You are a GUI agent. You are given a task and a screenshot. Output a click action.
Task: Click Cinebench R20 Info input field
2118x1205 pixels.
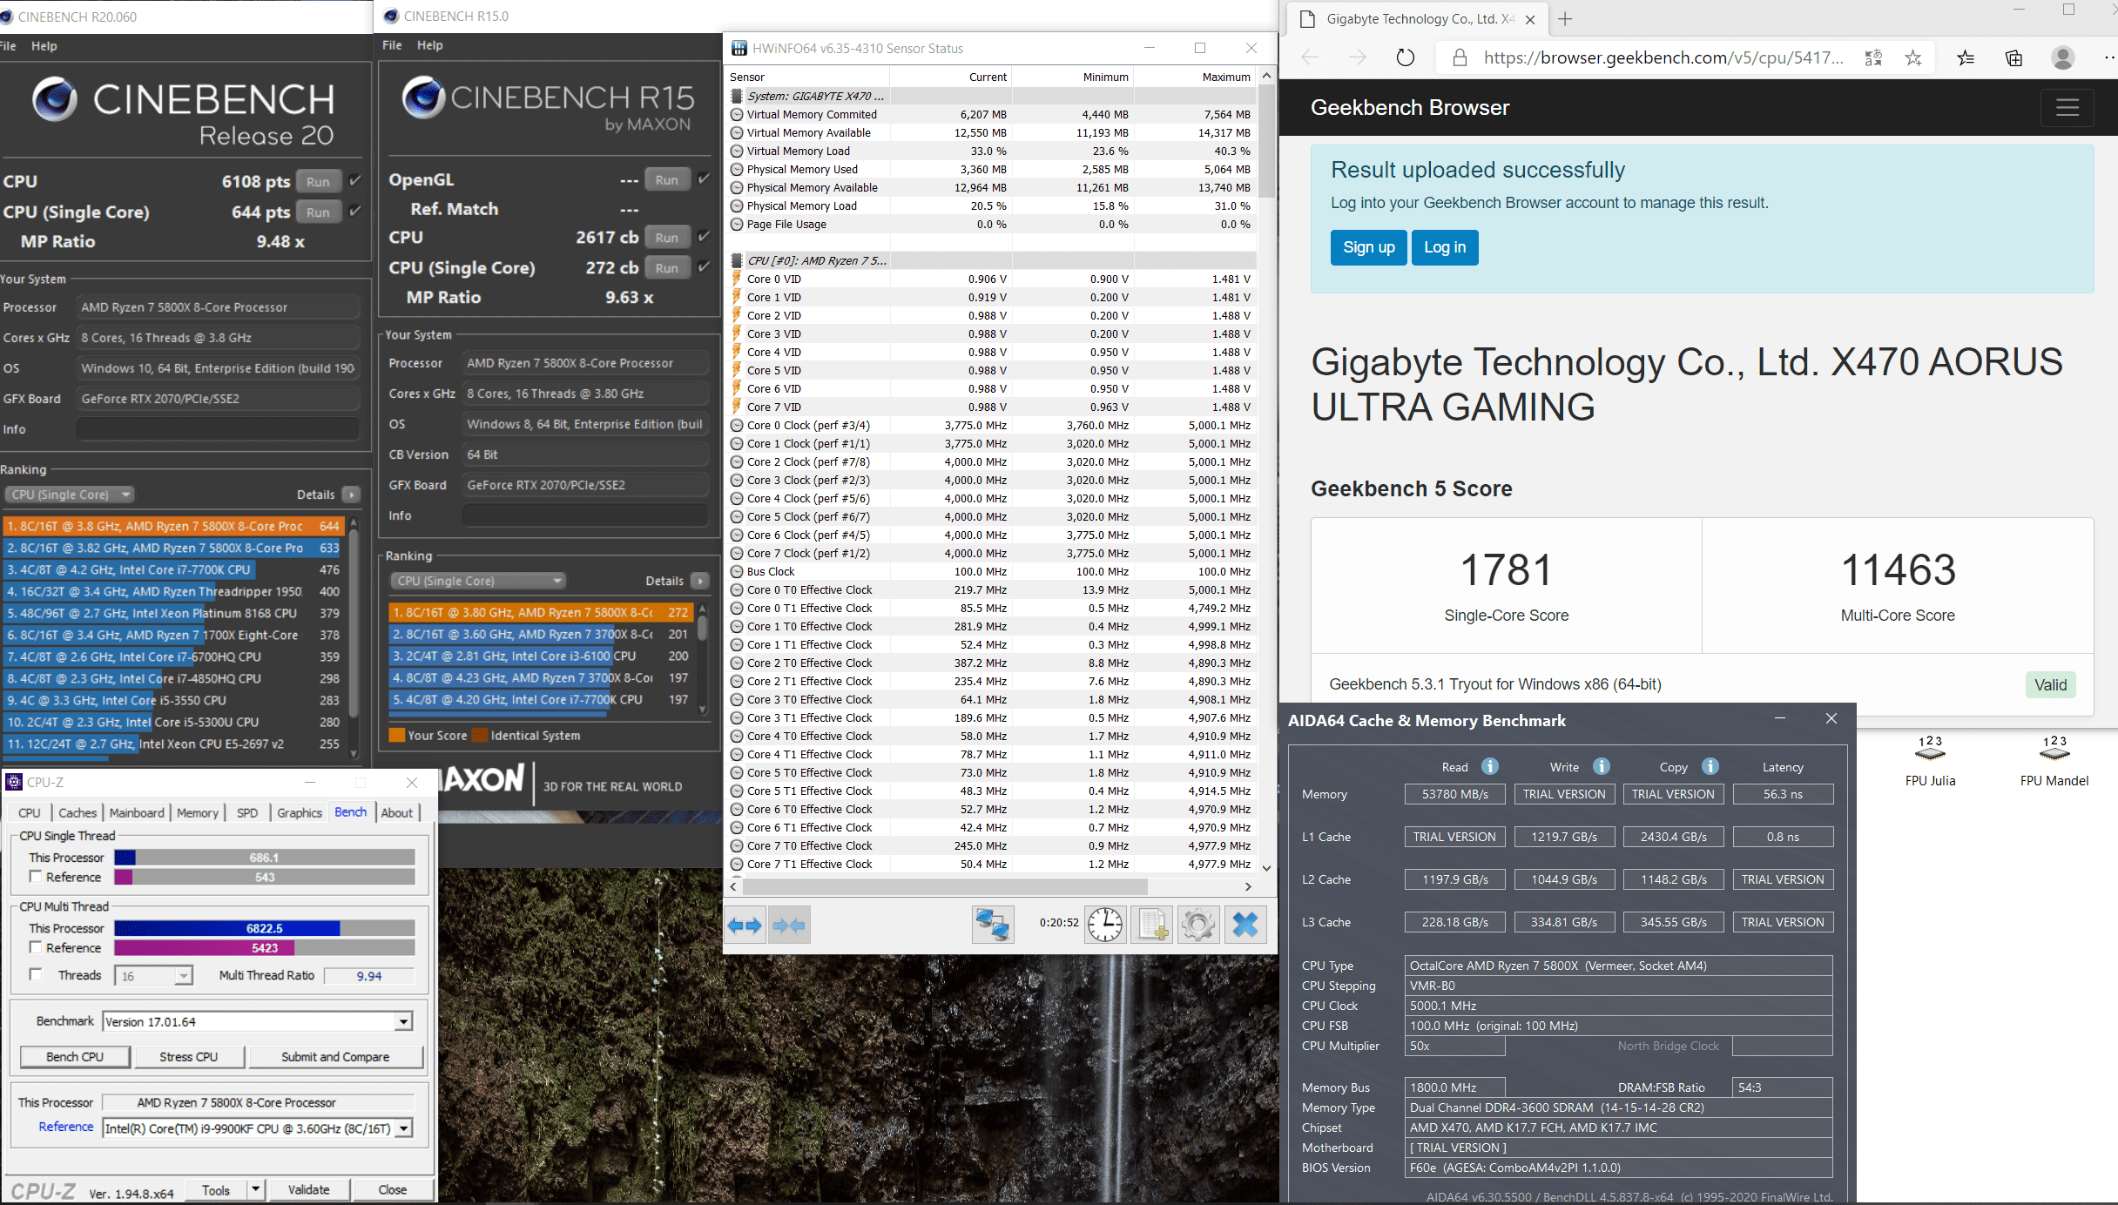218,429
